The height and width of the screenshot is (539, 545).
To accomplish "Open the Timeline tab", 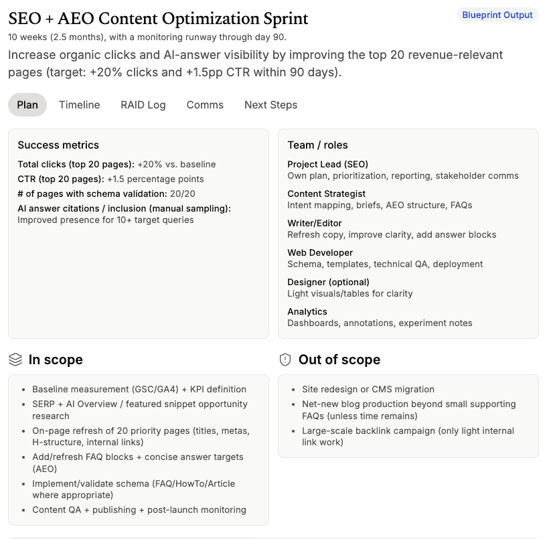I will pyautogui.click(x=79, y=104).
